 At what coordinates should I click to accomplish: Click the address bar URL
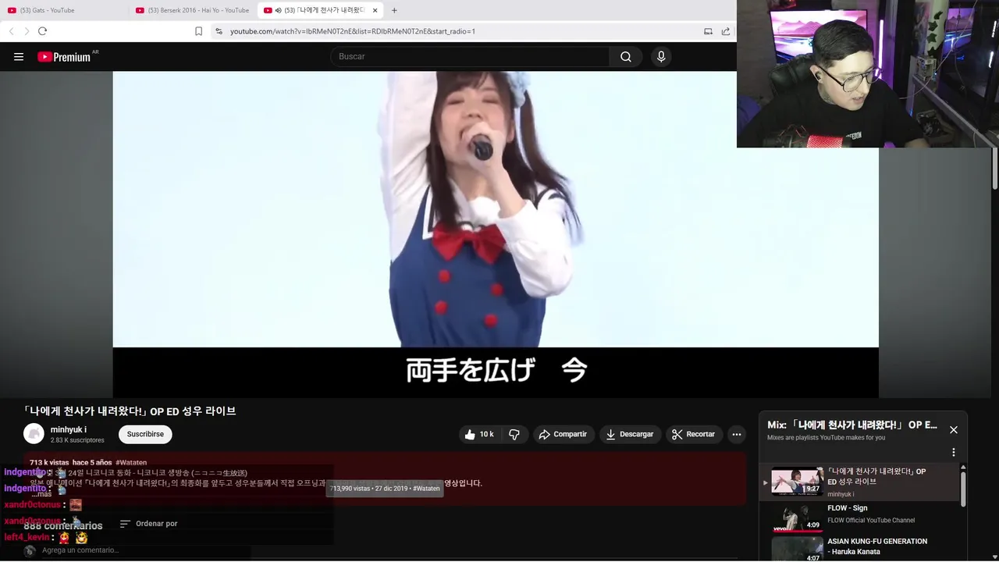coord(353,31)
